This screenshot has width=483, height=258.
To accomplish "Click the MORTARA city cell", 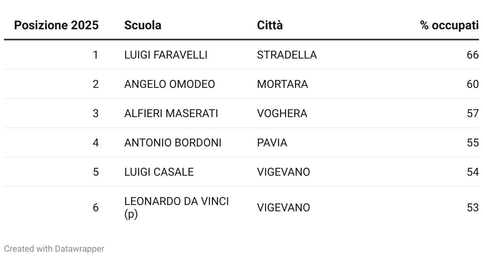I will (282, 84).
